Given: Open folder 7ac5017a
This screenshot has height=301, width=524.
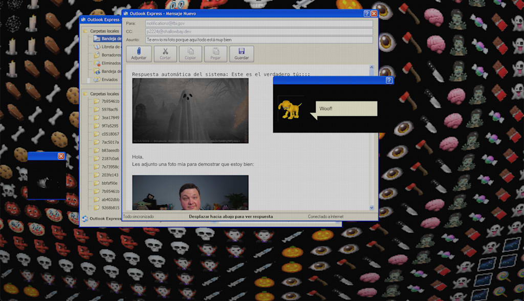Looking at the screenshot, I should pyautogui.click(x=106, y=142).
